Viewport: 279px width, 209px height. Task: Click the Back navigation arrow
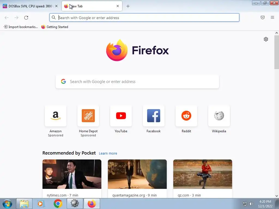click(7, 18)
